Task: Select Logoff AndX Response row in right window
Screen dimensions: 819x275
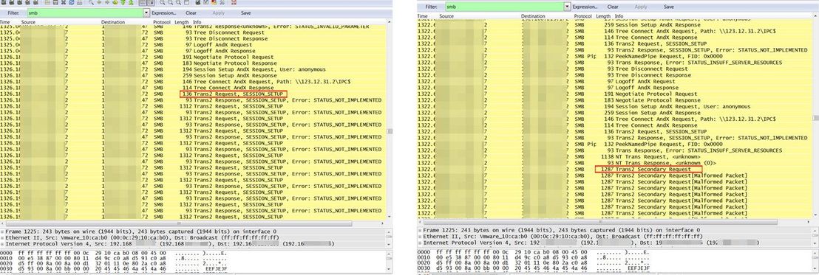Action: (615, 88)
